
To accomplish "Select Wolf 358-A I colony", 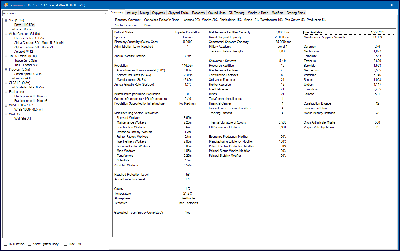I will 23,119.
